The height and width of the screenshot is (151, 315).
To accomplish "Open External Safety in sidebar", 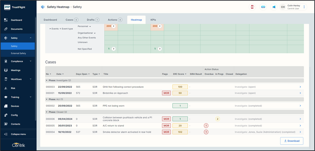I will [x=18, y=53].
